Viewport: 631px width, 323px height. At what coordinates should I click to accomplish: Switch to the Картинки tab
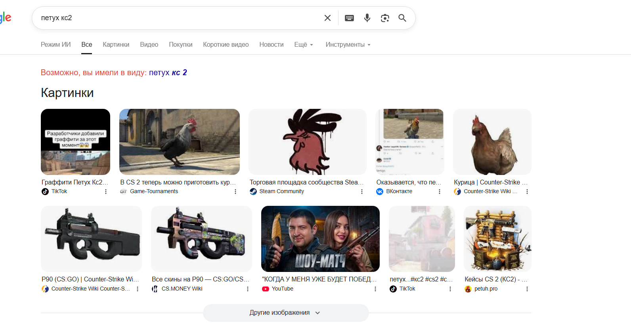pyautogui.click(x=116, y=45)
